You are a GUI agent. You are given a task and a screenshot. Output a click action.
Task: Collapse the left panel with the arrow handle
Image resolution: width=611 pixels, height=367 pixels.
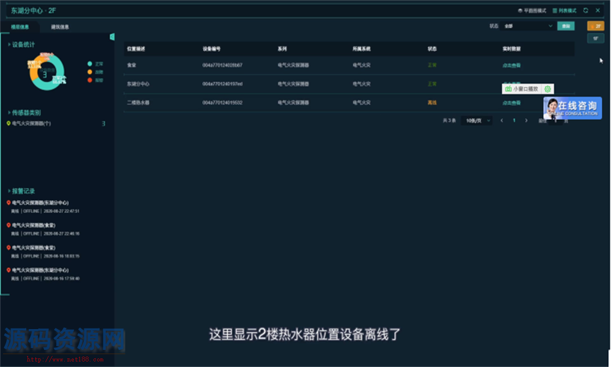pyautogui.click(x=112, y=37)
